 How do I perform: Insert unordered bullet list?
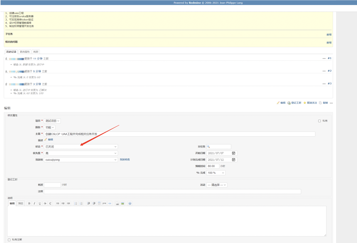tap(76, 203)
